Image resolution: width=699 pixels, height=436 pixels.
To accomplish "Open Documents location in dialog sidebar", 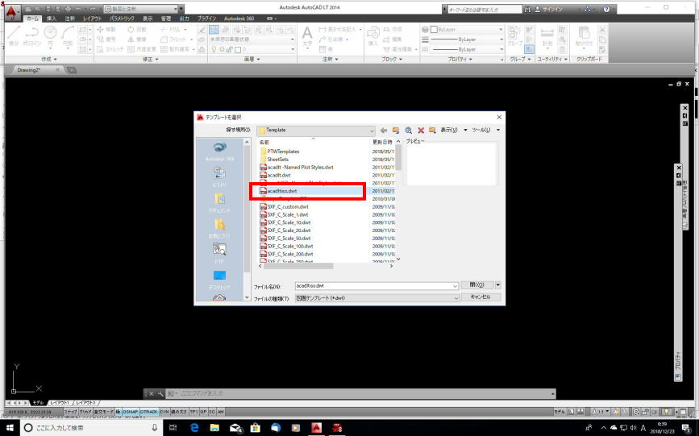I will tap(220, 202).
